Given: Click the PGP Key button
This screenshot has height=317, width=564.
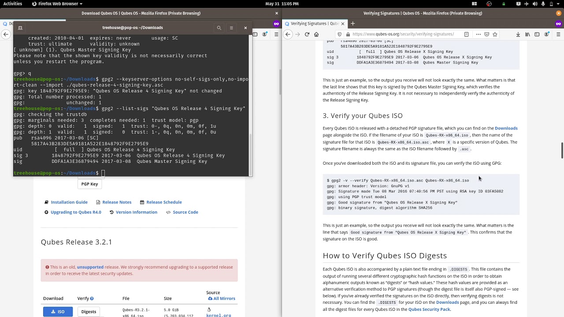Looking at the screenshot, I should pyautogui.click(x=89, y=184).
